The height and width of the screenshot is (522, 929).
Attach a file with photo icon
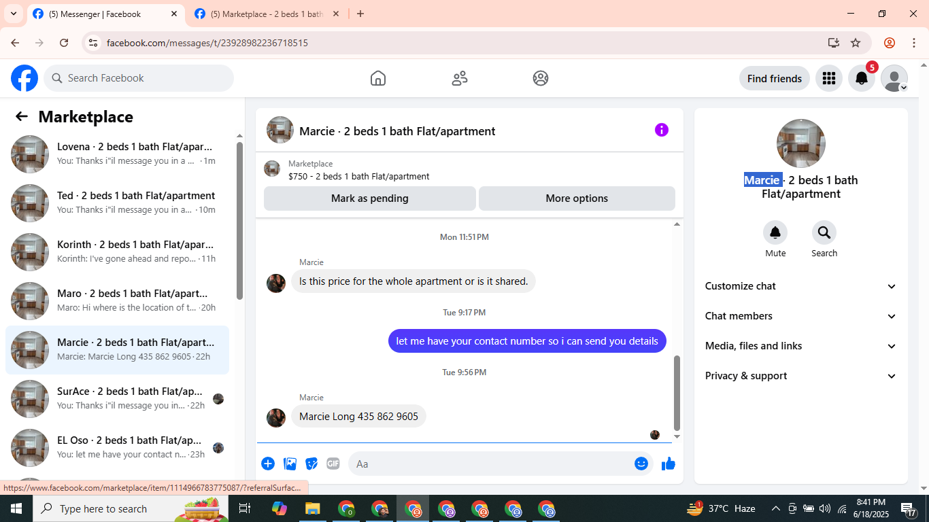click(290, 464)
